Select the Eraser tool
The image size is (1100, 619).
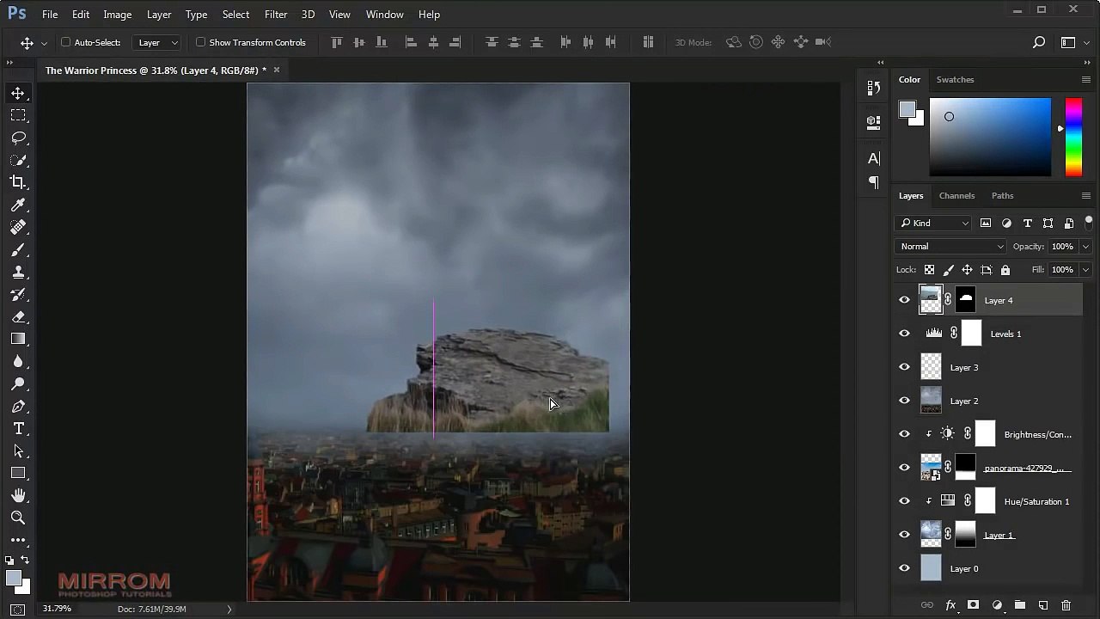click(x=18, y=316)
